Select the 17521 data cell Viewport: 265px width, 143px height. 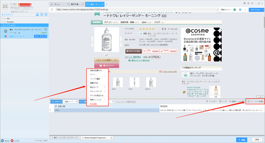tap(107, 110)
